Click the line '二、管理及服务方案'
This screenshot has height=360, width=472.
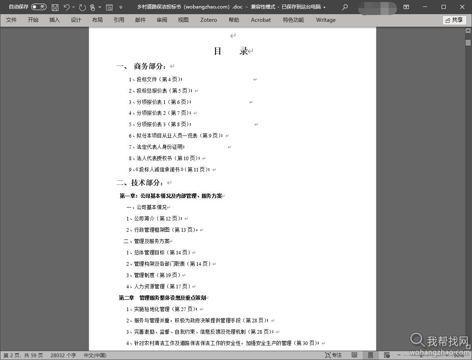[x=146, y=241]
